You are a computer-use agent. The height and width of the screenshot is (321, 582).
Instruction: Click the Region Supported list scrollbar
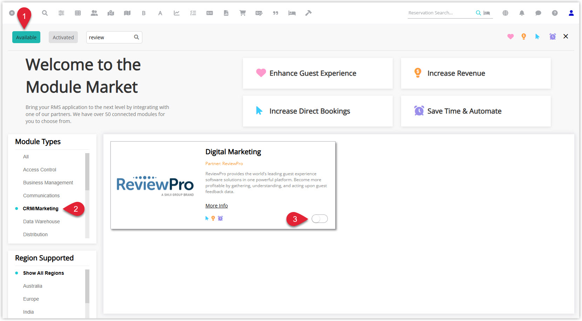[x=87, y=286]
